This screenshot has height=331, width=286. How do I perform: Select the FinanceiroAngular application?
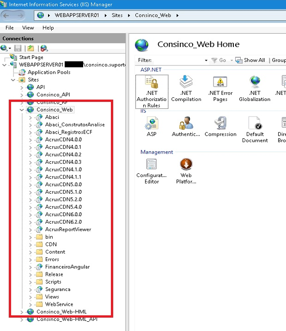(x=67, y=267)
